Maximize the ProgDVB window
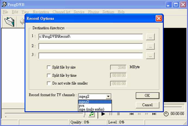Image resolution: width=188 pixels, height=126 pixels. pos(176,5)
